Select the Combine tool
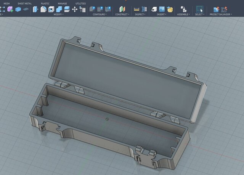Image resolution: width=244 pixels, height=175 pixels. click(x=59, y=9)
